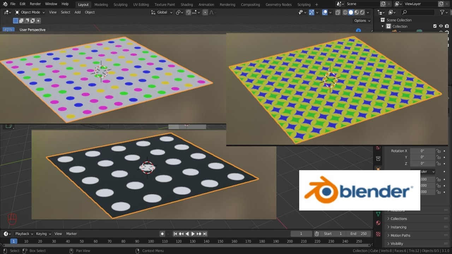Collapse the Collection tree expander
Image resolution: width=452 pixels, height=254 pixels.
382,26
